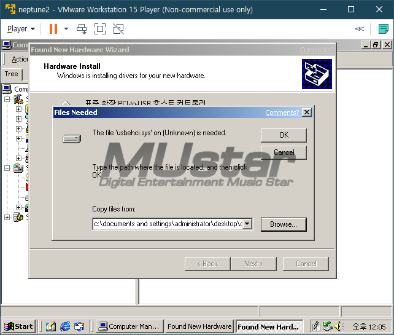
Task: Enter full screen mode icon
Action: tap(100, 29)
